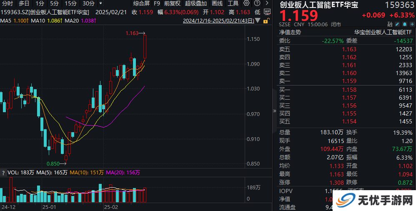Screen dimensions: 416x211
Task: Click the VOL MA(10): 151万 indicator label
Action: click(x=86, y=173)
